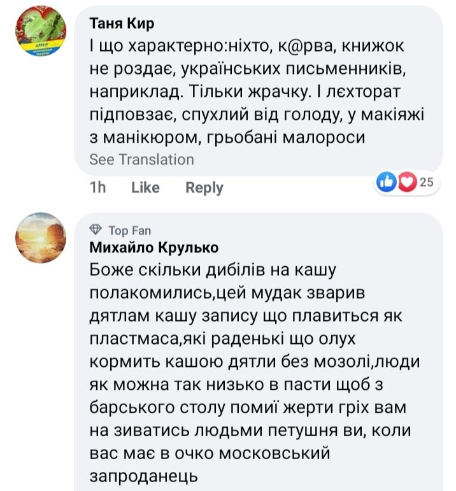Image resolution: width=456 pixels, height=491 pixels.
Task: Click the Таня Кир commenter name
Action: tap(122, 24)
